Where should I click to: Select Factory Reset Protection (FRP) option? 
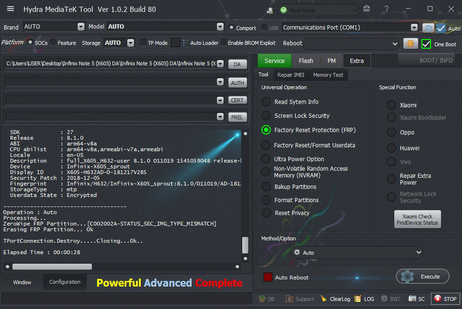[266, 130]
